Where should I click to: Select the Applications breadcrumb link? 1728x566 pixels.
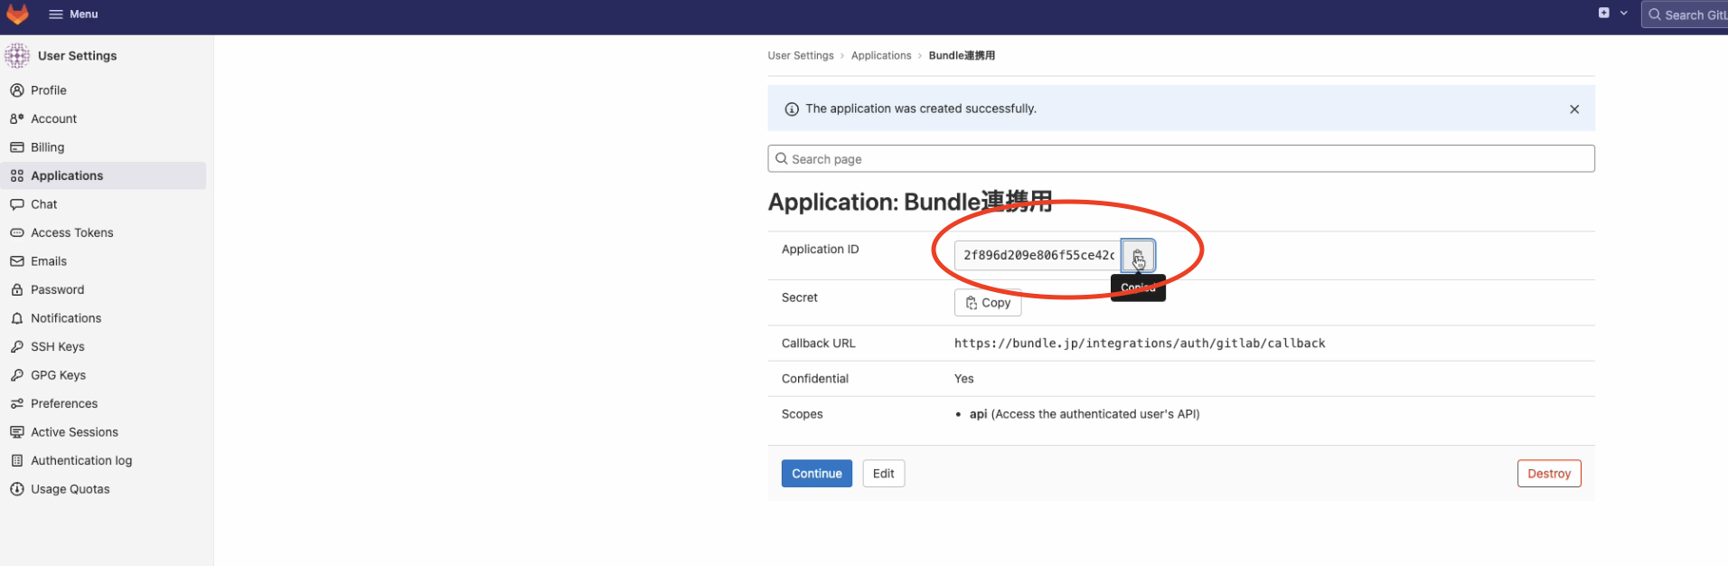click(880, 56)
